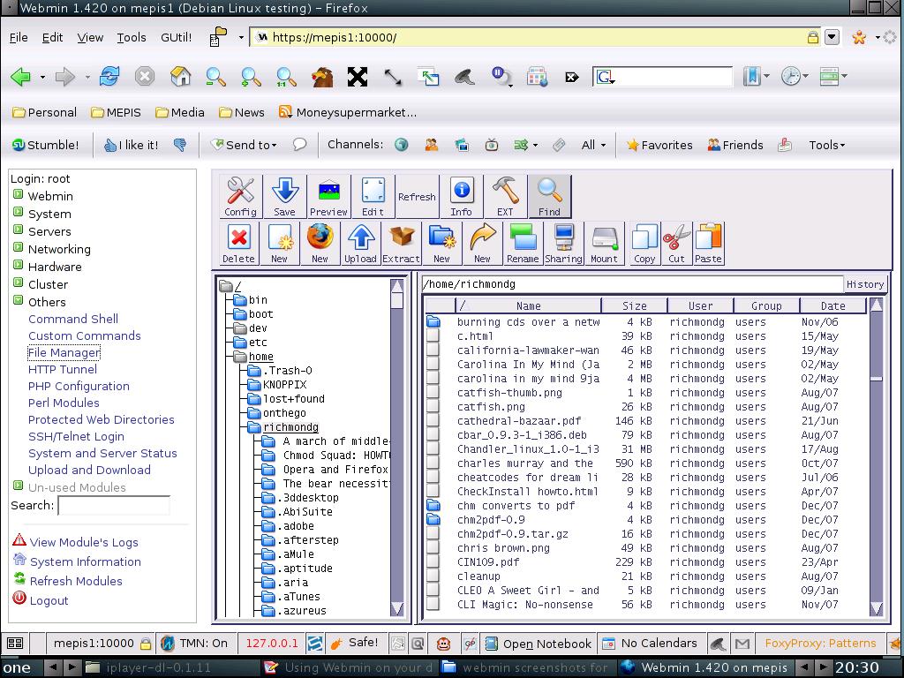
Task: Click the file list scrollbar down arrow
Action: pos(877,608)
